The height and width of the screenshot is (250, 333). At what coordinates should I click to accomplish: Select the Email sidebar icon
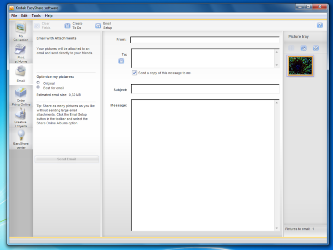point(21,74)
